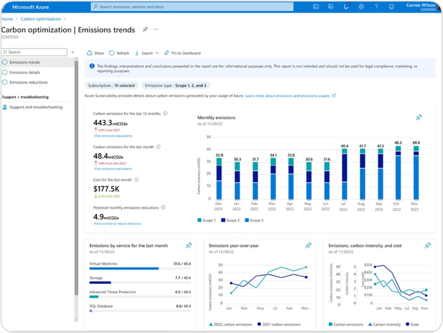The width and height of the screenshot is (443, 333).
Task: Click Microsoft Azure portal logo text
Action: pyautogui.click(x=30, y=7)
